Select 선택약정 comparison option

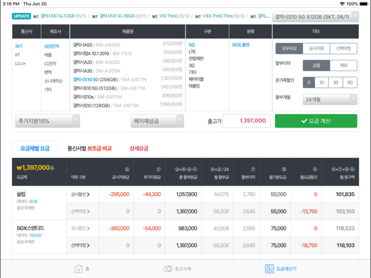343,48
